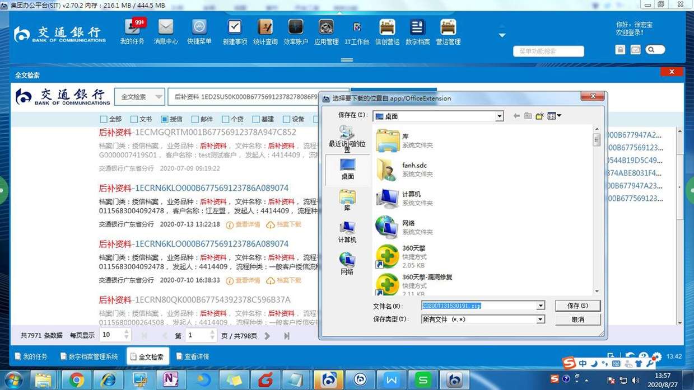The image size is (694, 390).
Task: Expand the 保存在 location dropdown
Action: coord(499,116)
